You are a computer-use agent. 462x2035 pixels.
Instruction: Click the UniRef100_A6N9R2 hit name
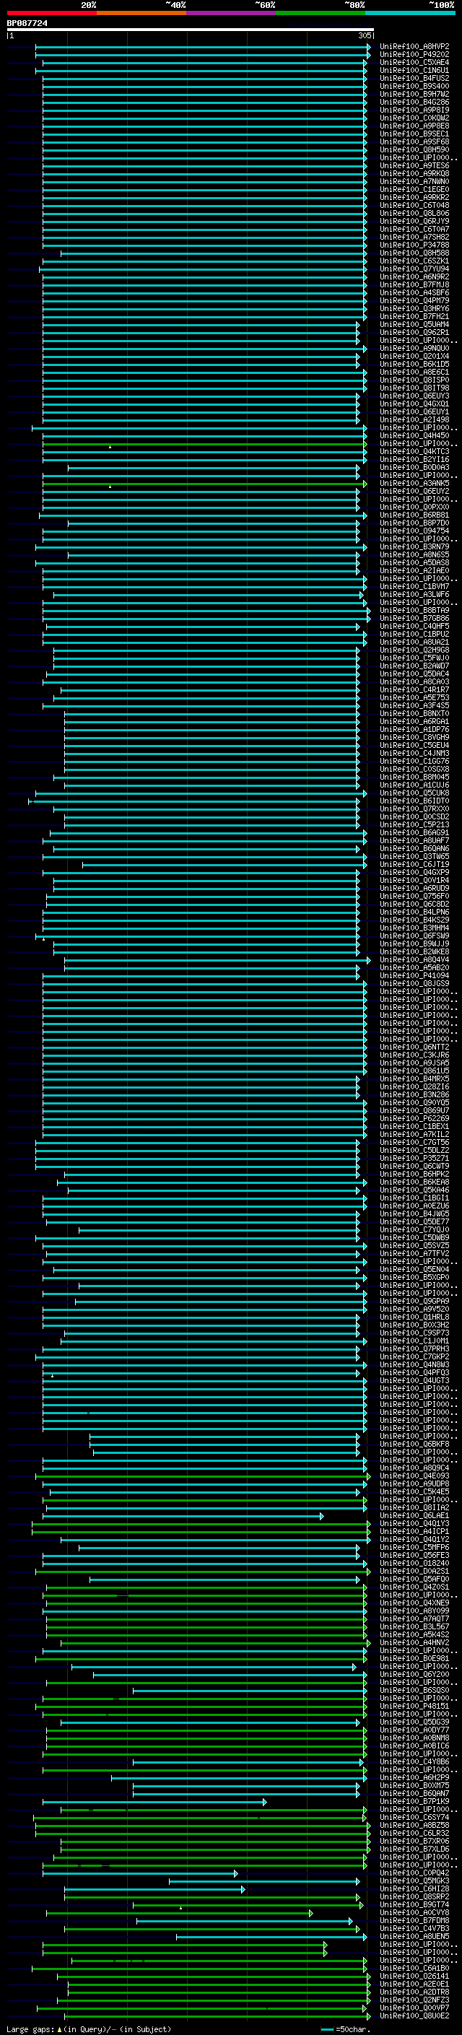(414, 276)
